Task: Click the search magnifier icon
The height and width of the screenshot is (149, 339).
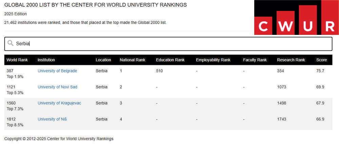Action: pyautogui.click(x=11, y=43)
